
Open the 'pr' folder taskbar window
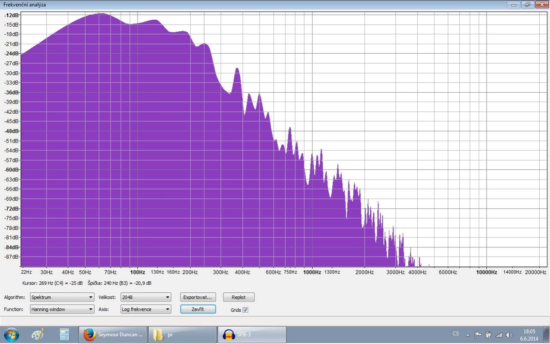pyautogui.click(x=183, y=335)
